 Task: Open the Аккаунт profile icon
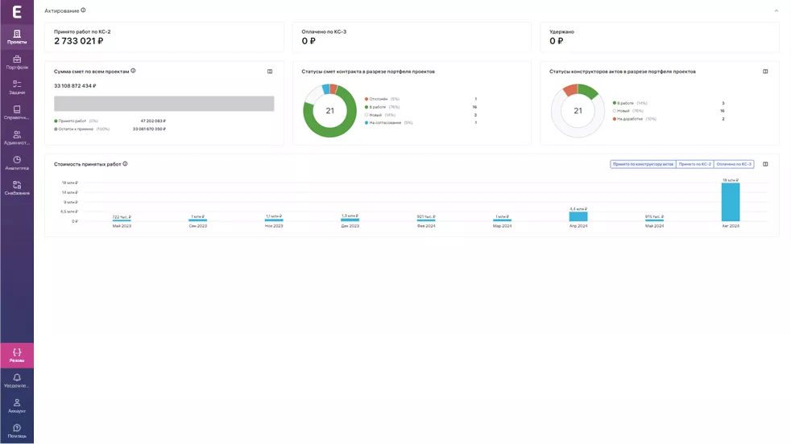click(17, 405)
